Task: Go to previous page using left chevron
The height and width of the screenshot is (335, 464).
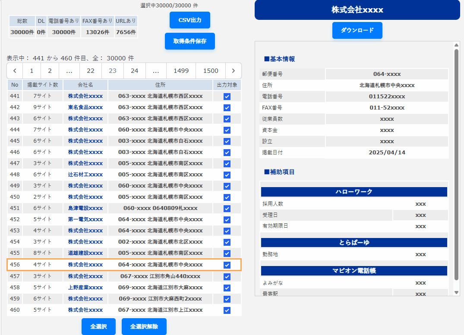Action: coord(15,71)
